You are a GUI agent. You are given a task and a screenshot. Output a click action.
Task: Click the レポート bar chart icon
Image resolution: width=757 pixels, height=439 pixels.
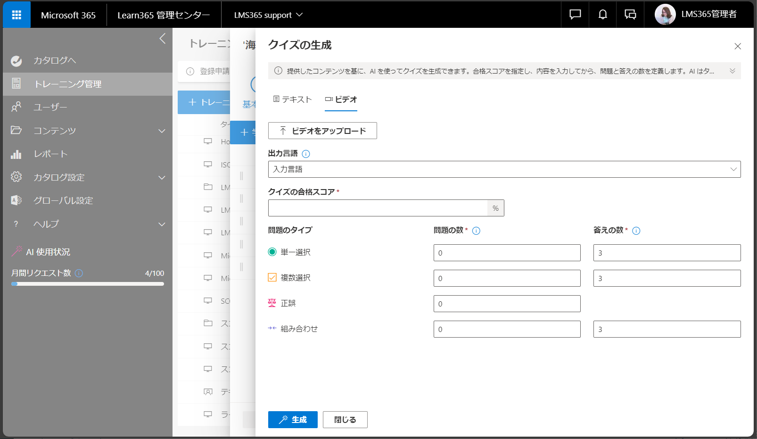pyautogui.click(x=16, y=154)
